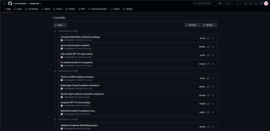Browse repository at Preserve verified replay provenance commit

(213, 78)
